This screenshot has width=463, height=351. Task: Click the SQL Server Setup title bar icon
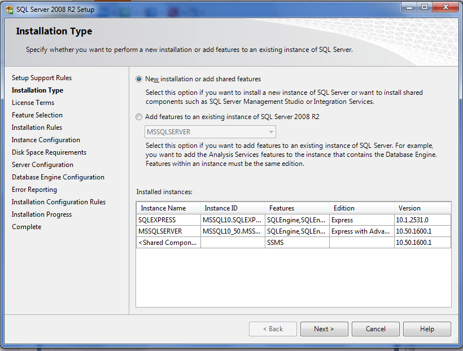(10, 10)
